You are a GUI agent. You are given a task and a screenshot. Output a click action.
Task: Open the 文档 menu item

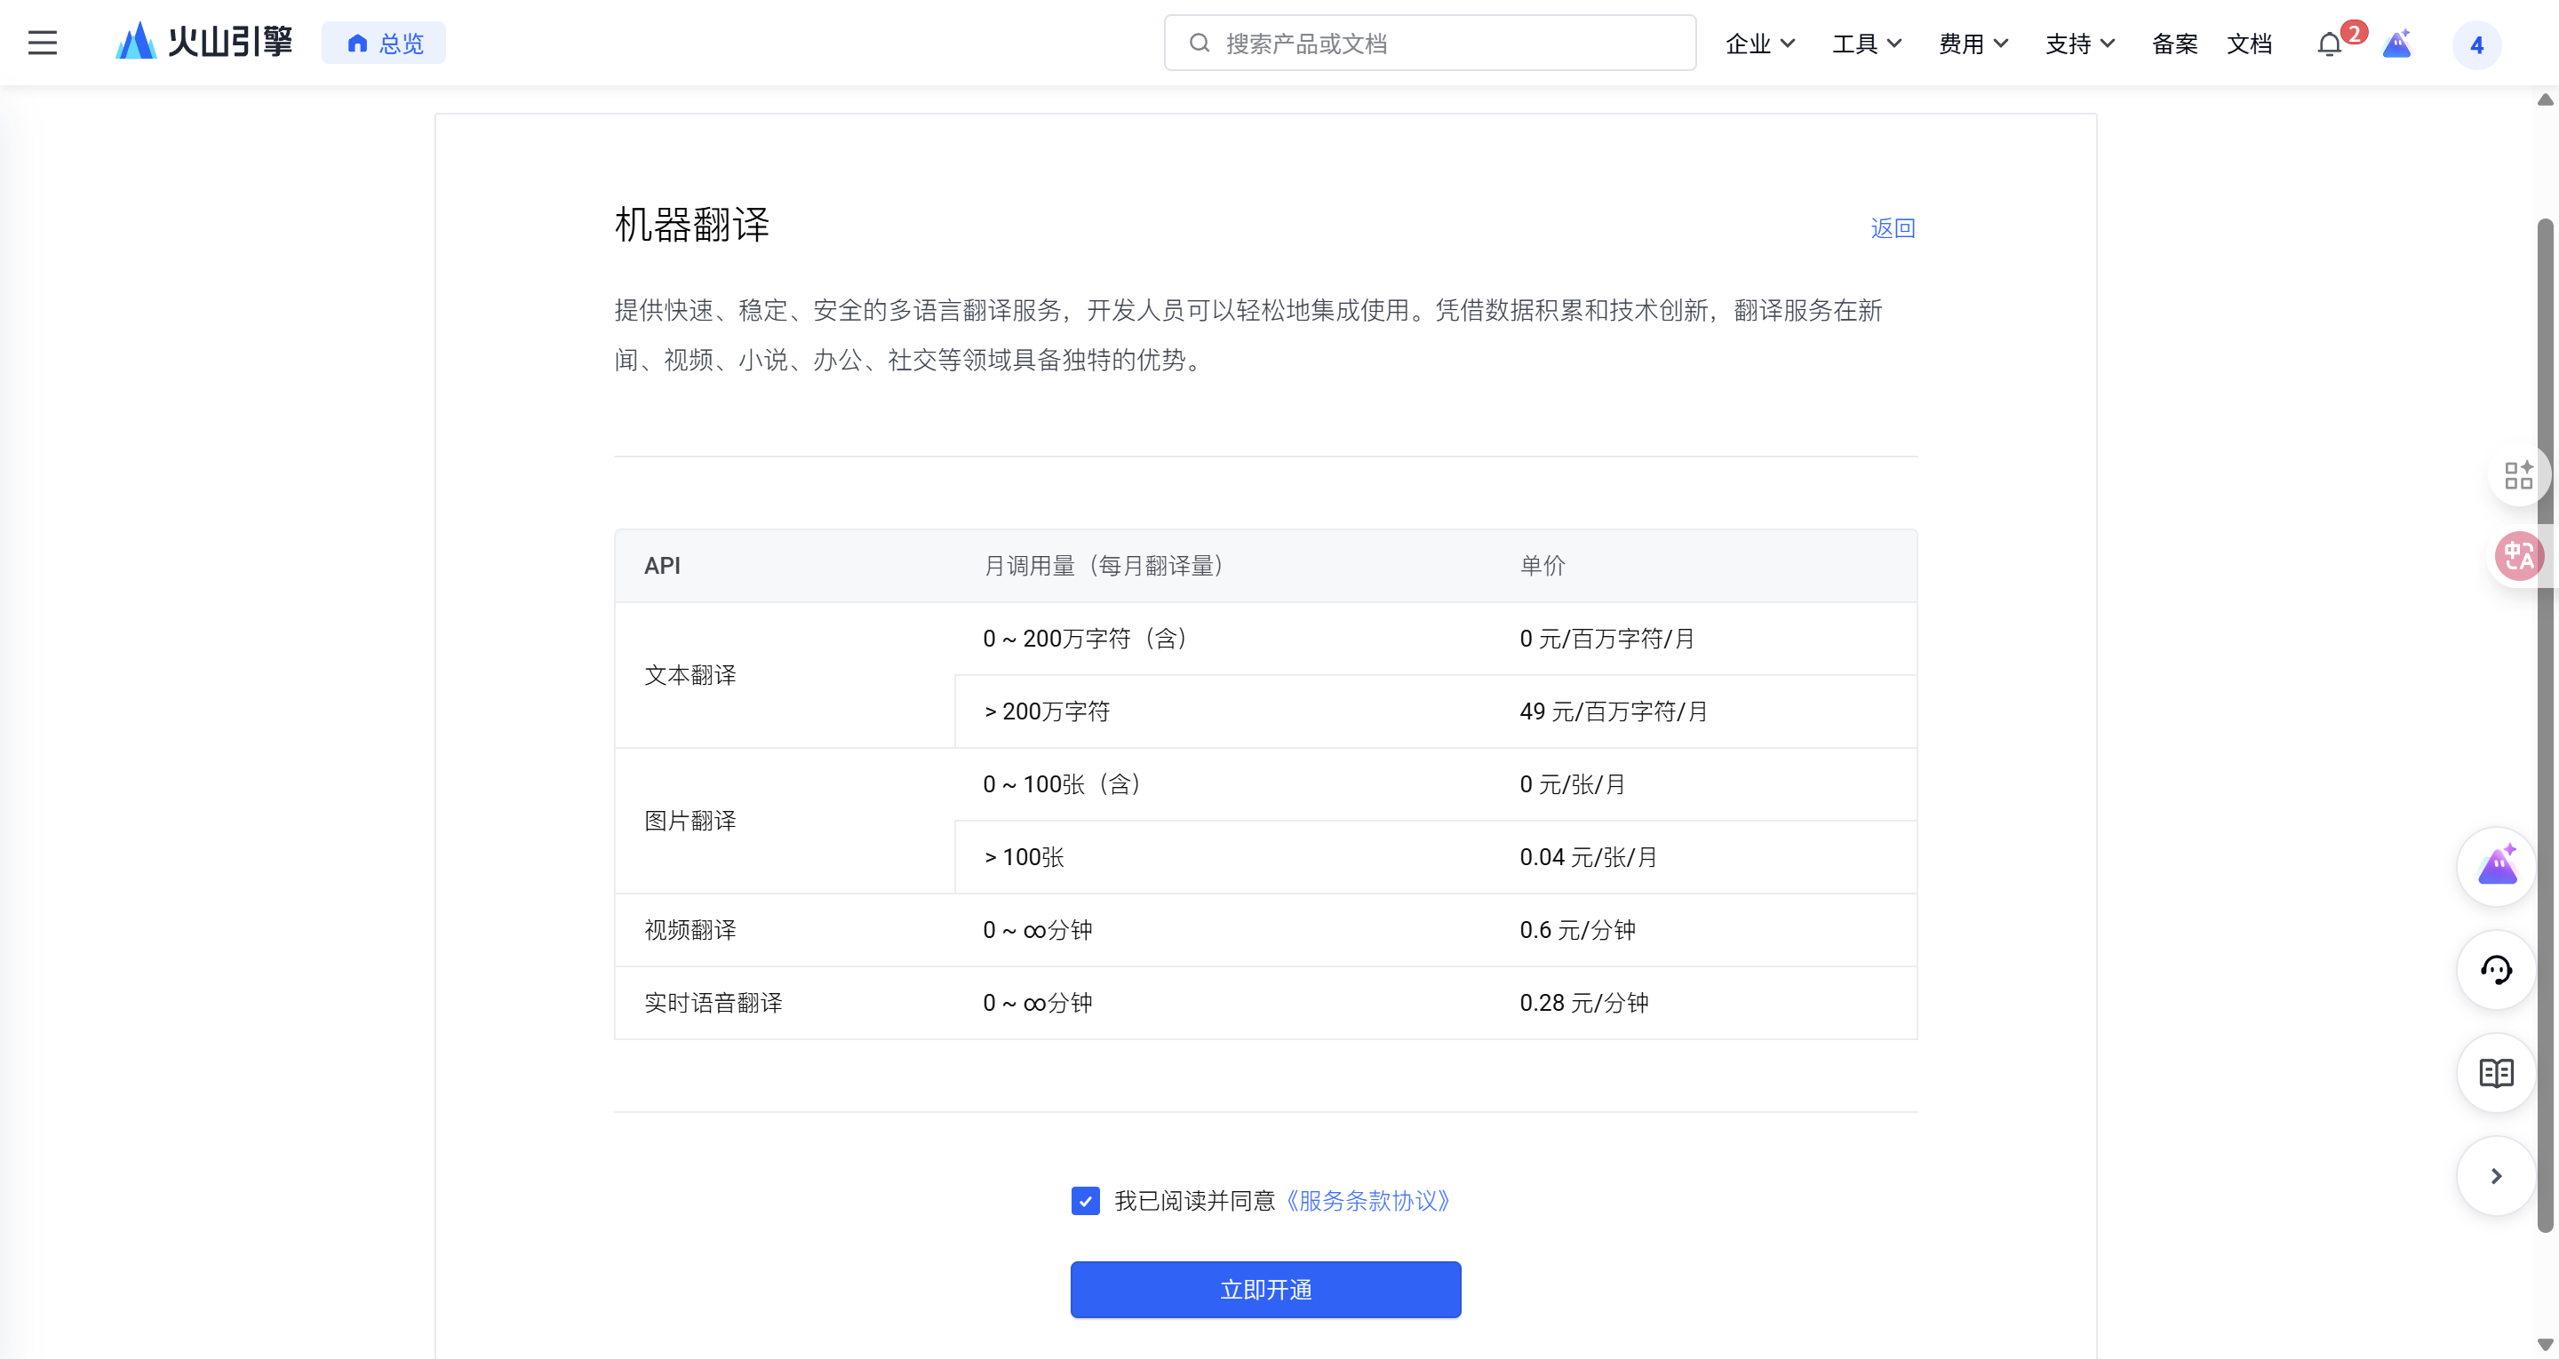(2249, 44)
